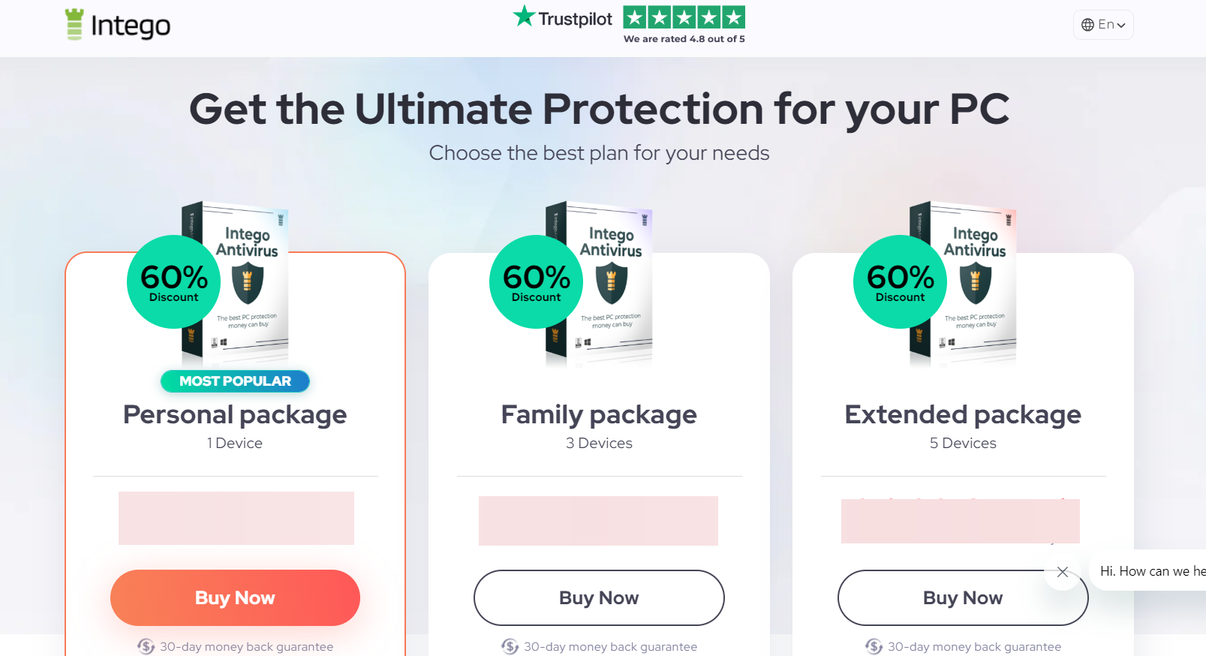
Task: Click Personal package money back guarantee icon
Action: (146, 646)
